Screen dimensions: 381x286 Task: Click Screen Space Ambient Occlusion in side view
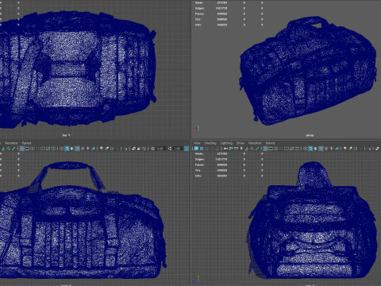pyautogui.click(x=344, y=149)
